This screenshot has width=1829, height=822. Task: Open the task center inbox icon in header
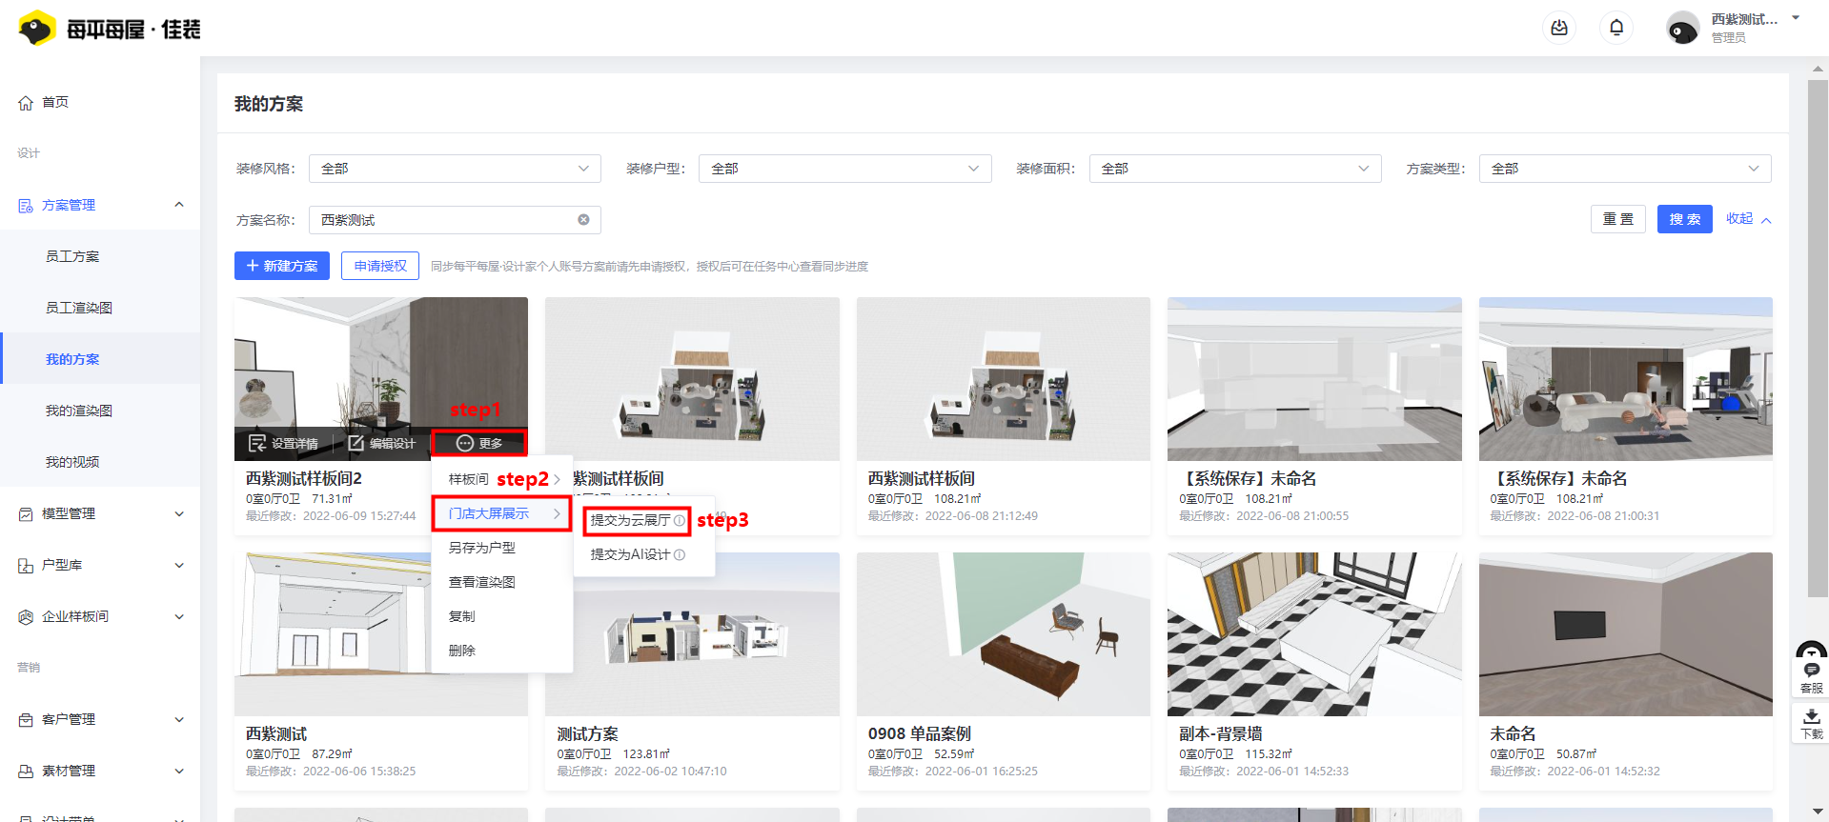point(1559,28)
